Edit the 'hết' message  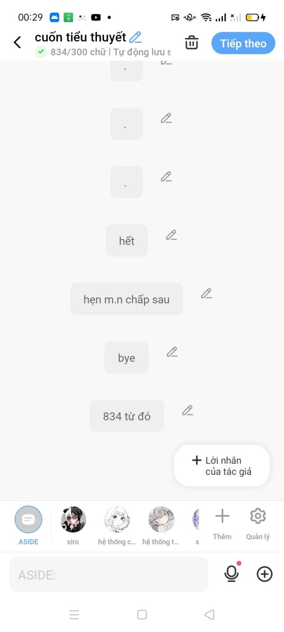pos(171,235)
